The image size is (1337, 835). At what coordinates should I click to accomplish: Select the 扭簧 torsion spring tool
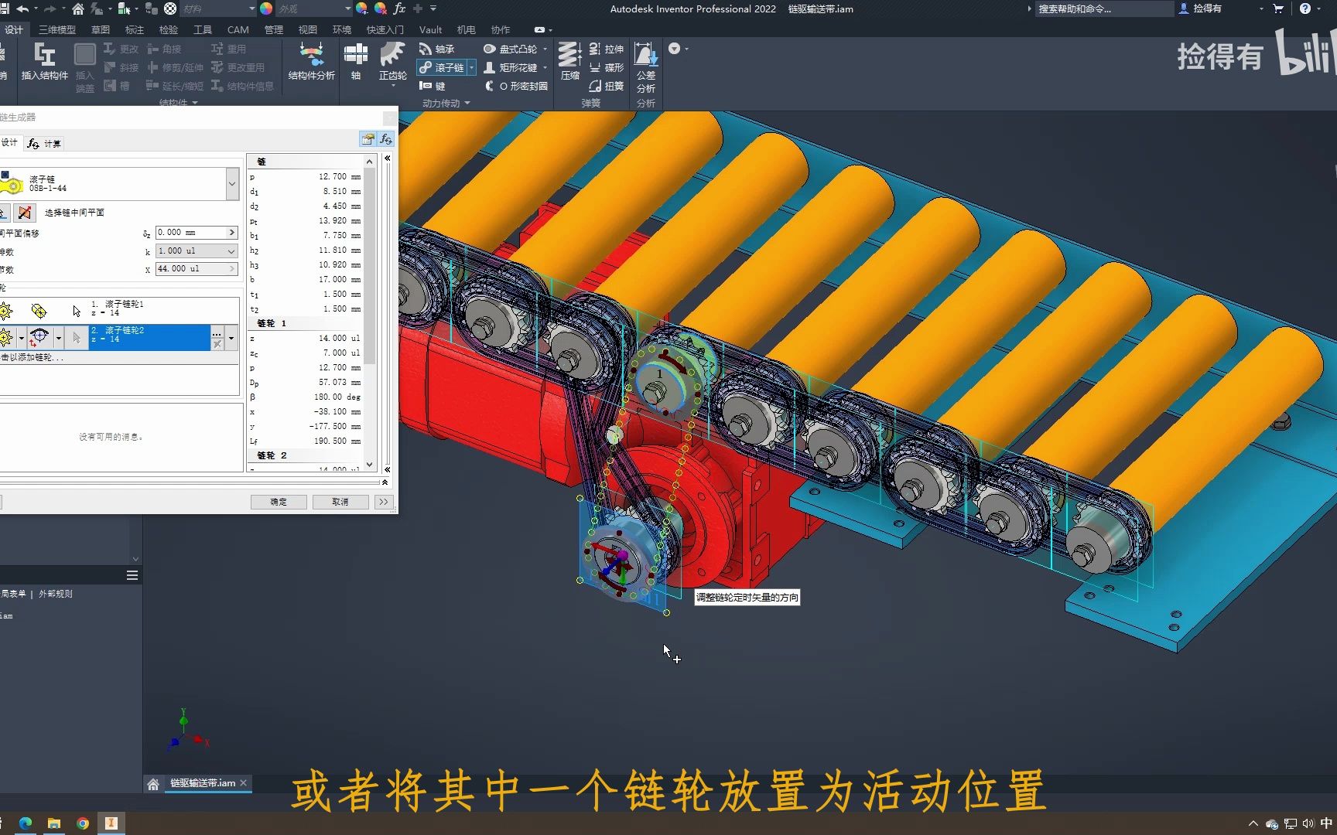[x=609, y=86]
